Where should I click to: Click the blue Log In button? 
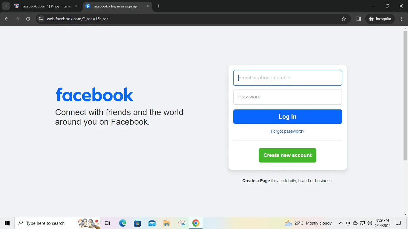287,117
